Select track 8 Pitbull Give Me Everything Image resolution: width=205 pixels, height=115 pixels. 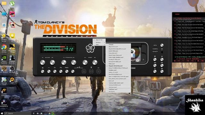click(189, 35)
